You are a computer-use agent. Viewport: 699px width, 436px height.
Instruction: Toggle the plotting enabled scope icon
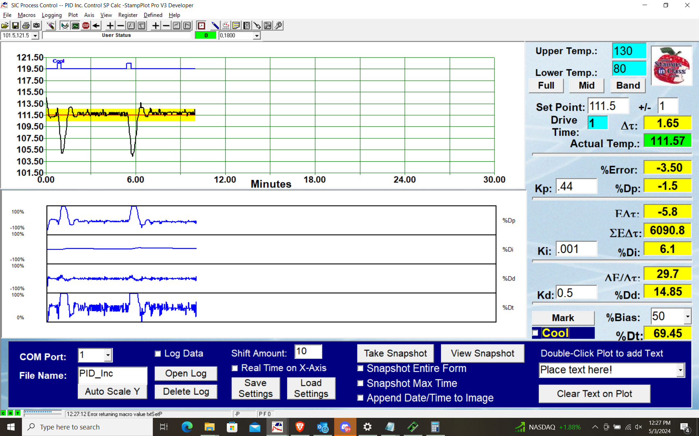click(75, 25)
